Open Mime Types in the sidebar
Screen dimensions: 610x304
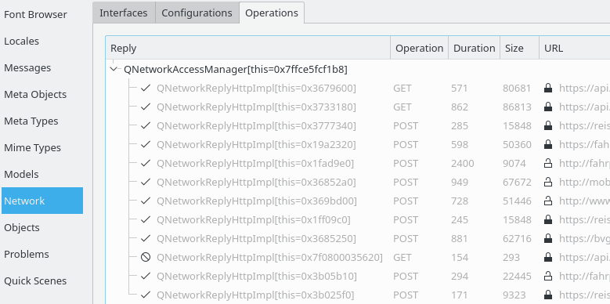32,147
